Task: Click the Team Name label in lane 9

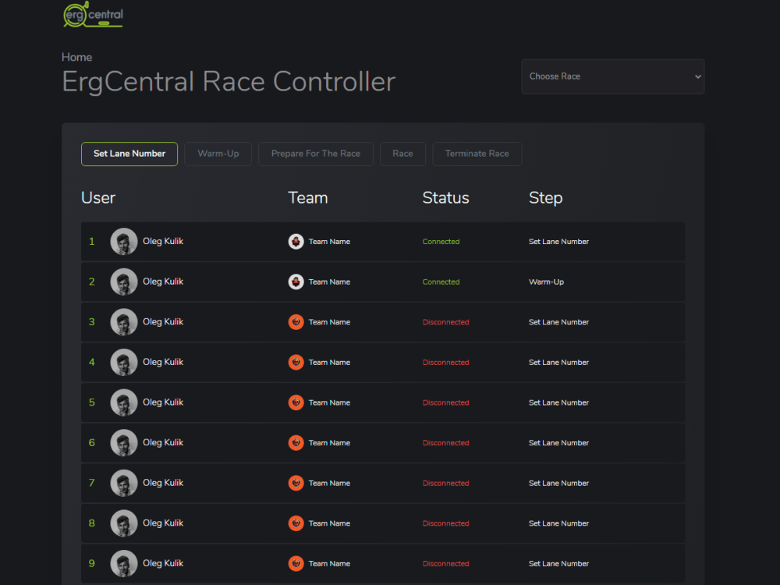Action: click(329, 564)
